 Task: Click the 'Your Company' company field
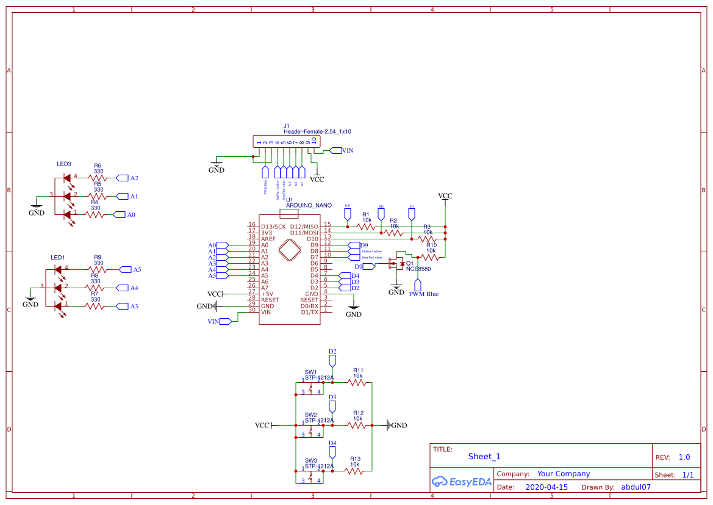564,474
